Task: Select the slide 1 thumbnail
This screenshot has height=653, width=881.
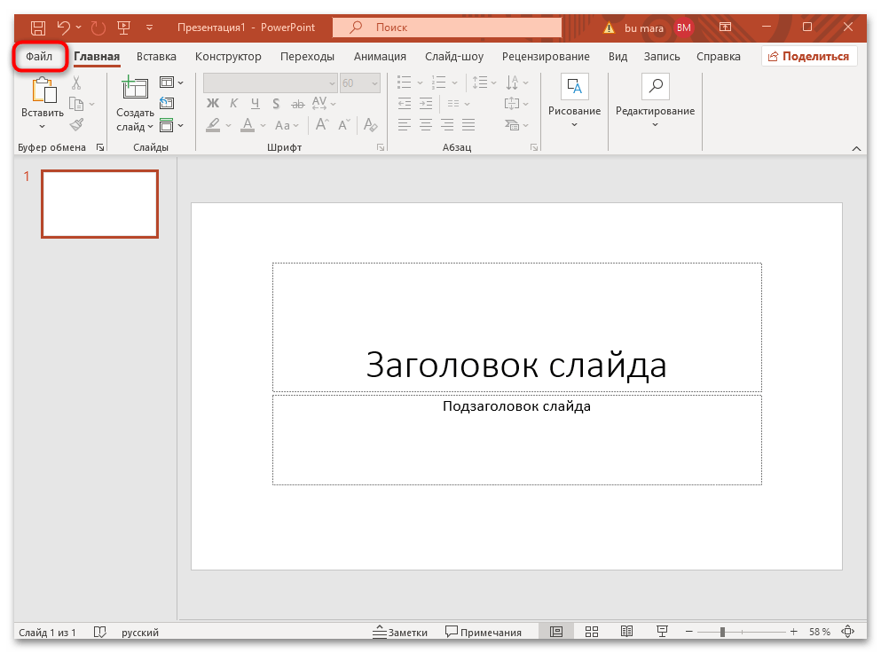Action: point(99,203)
